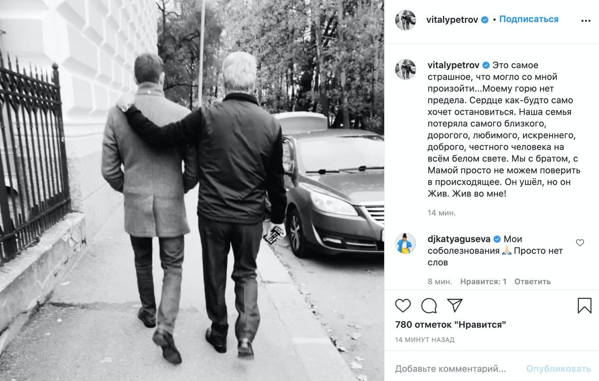Viewport: 599px width, 381px height.
Task: Click the black-and-white post photo
Action: tap(192, 190)
